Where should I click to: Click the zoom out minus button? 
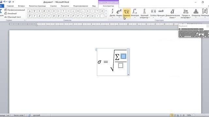pos(194,115)
